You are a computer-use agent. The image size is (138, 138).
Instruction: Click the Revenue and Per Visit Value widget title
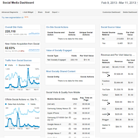[x=118, y=55]
